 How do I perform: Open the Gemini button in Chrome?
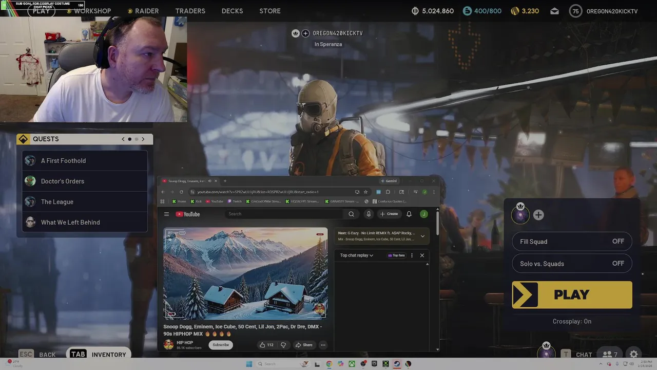pos(389,181)
